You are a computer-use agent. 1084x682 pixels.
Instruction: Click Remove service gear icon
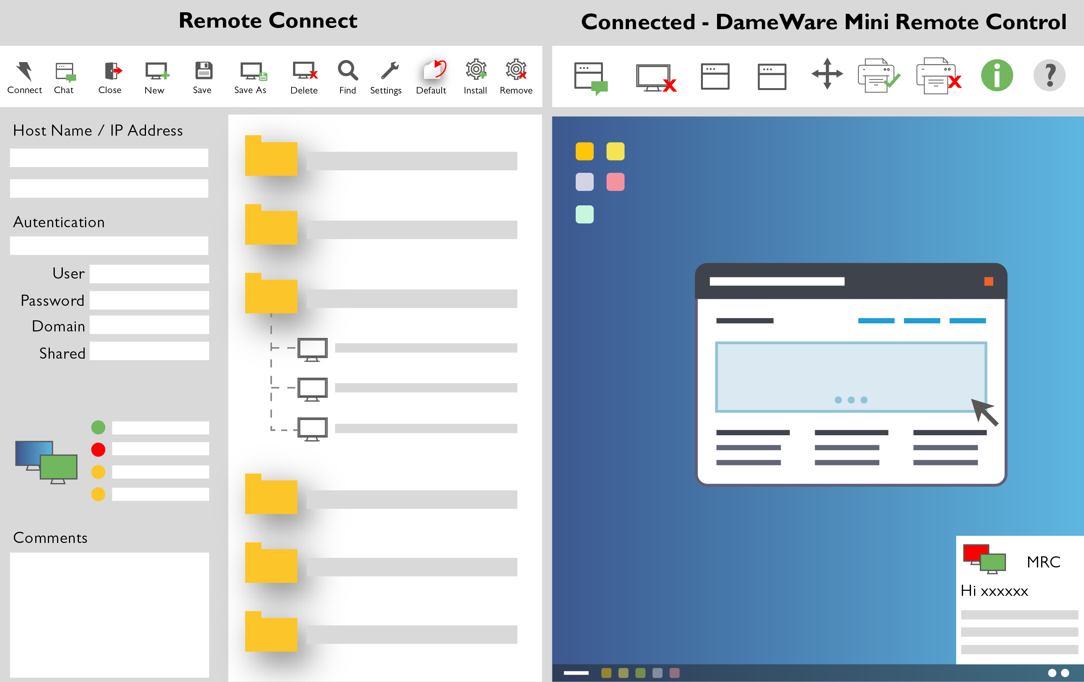point(516,70)
